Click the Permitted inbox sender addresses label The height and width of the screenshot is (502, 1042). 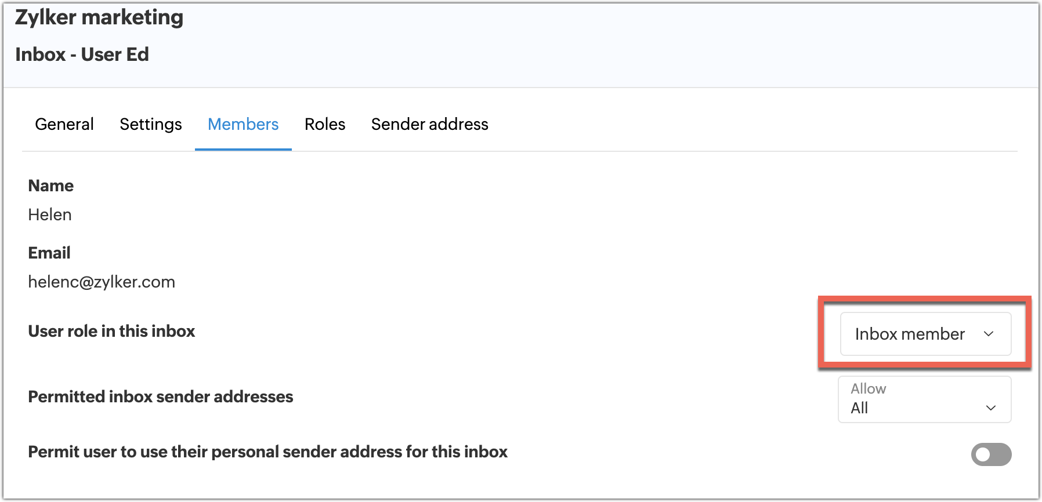click(x=161, y=396)
